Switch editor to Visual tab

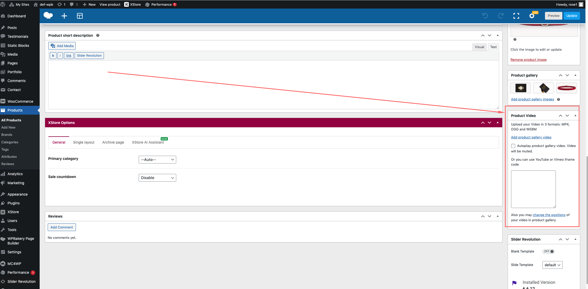(x=479, y=47)
